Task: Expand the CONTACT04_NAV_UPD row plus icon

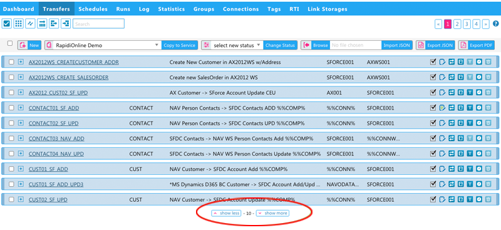Action: (21, 154)
